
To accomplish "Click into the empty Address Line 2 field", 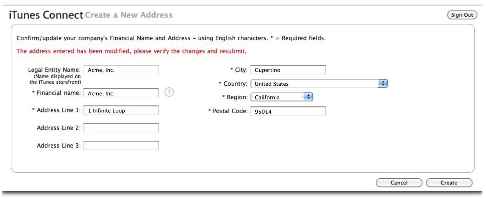I will [121, 128].
